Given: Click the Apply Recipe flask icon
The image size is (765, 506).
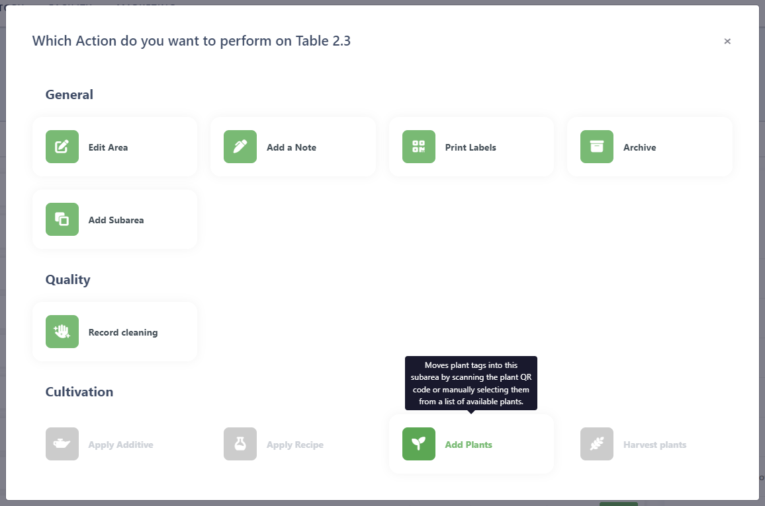Looking at the screenshot, I should (x=240, y=444).
